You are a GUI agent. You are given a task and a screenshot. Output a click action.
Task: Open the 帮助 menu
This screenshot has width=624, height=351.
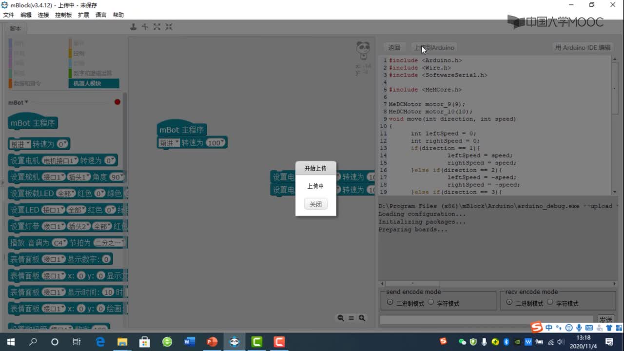click(118, 15)
